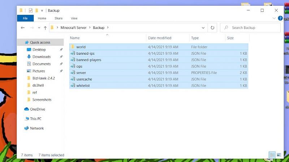Click Minecraft Server in breadcrumb path
This screenshot has height=162, width=289.
(x=73, y=28)
